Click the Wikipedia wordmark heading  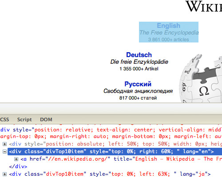click(204, 6)
